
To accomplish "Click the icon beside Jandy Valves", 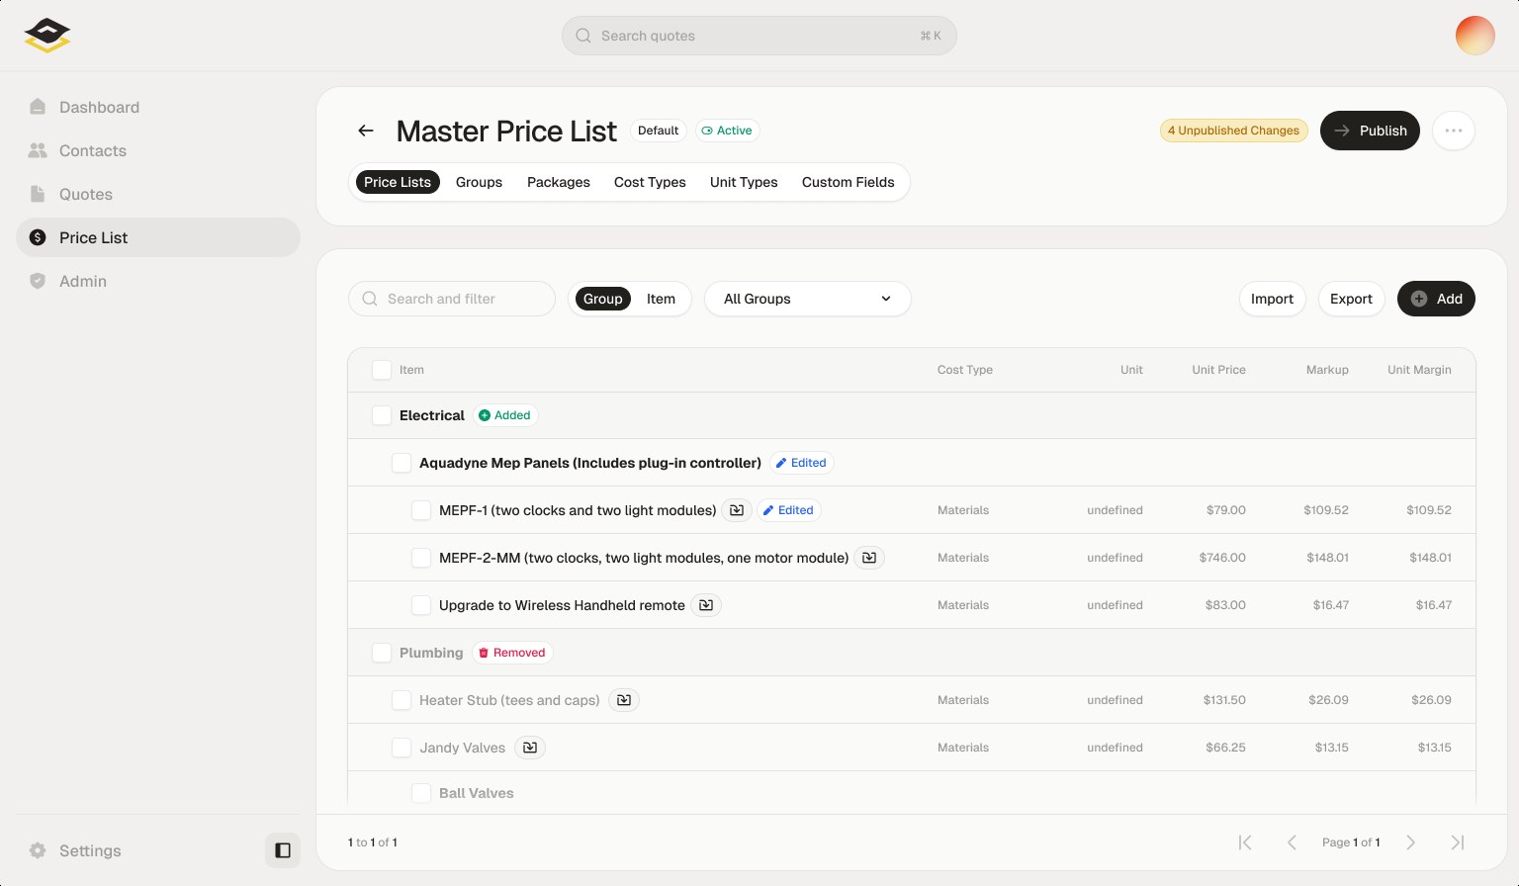I will pos(530,748).
